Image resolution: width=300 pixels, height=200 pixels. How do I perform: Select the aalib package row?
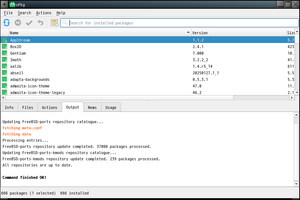[147, 66]
